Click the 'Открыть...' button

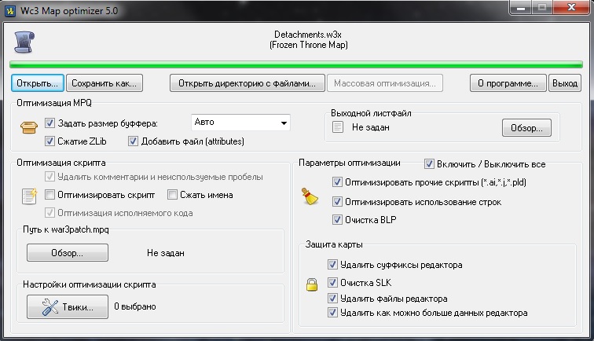pyautogui.click(x=38, y=83)
